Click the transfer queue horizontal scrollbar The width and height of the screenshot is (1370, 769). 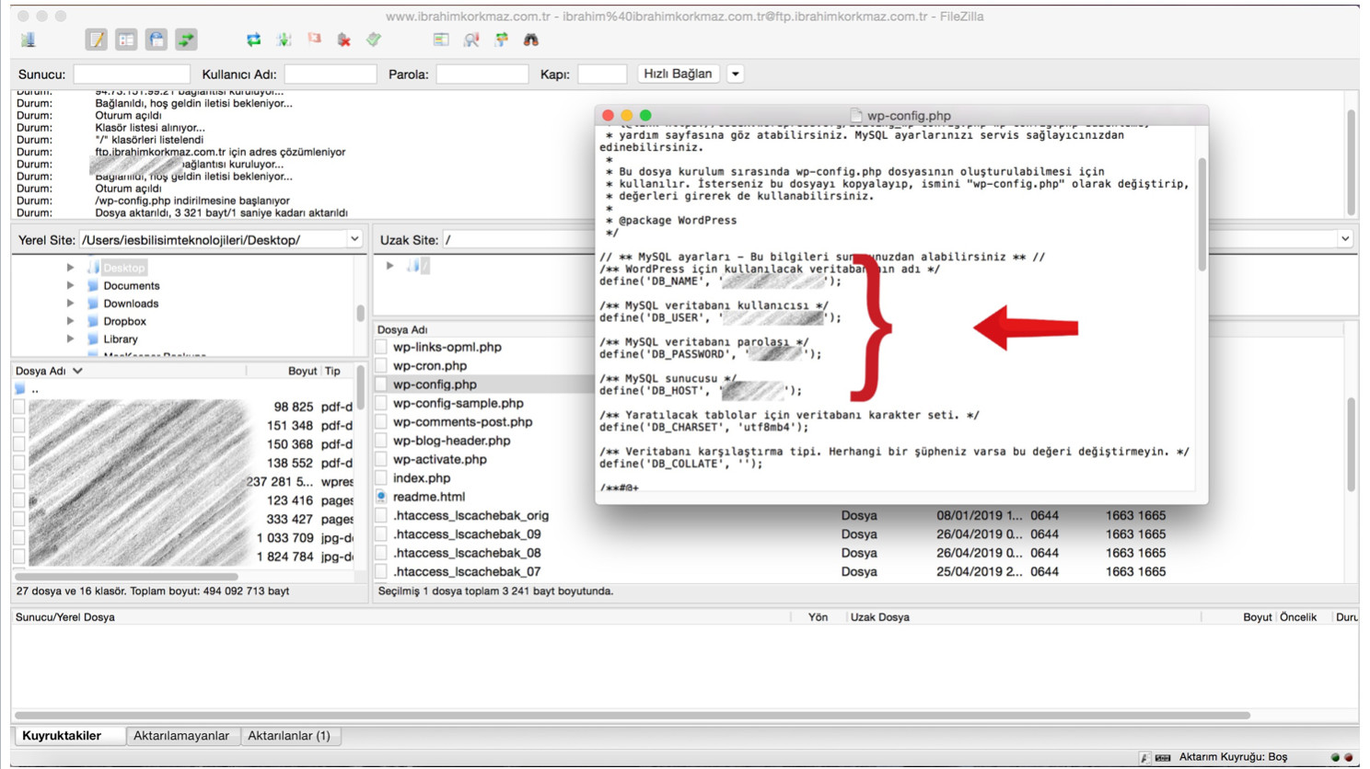tap(633, 715)
